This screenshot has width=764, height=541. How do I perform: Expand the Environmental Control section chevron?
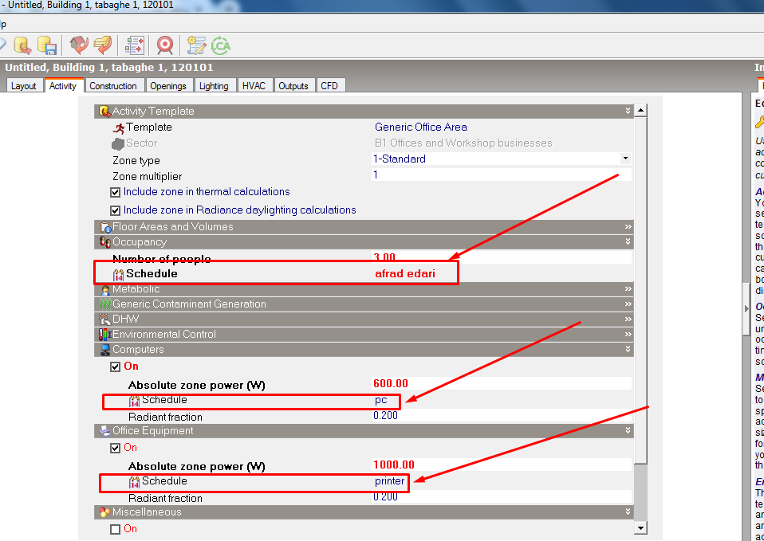click(628, 335)
